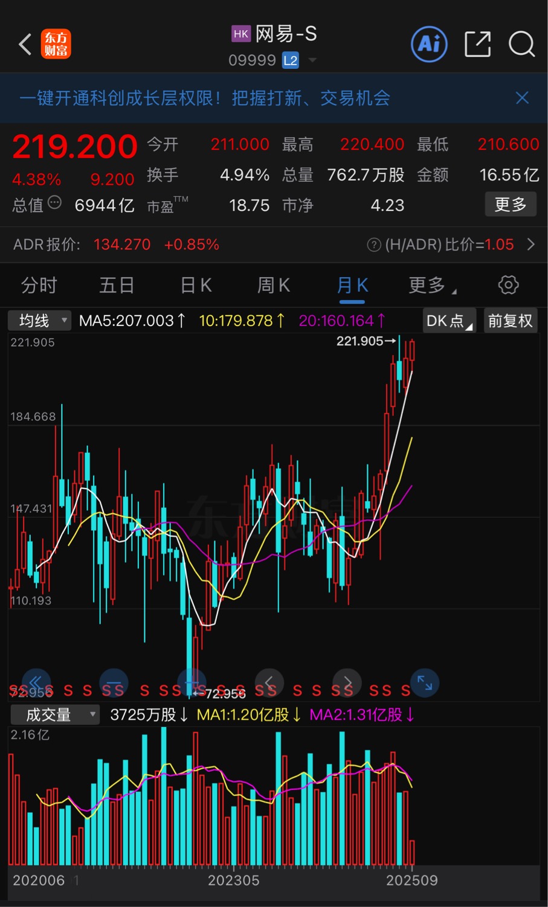The height and width of the screenshot is (907, 548).
Task: Tap the MA20 160.164 value
Action: coord(342,321)
